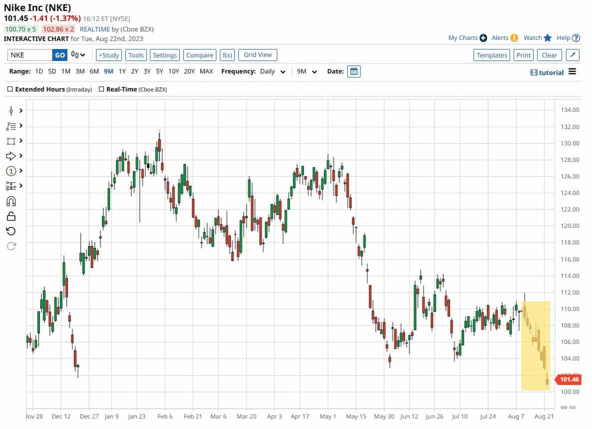592x429 pixels.
Task: Open the candlestick chart type dropdown
Action: coord(78,55)
